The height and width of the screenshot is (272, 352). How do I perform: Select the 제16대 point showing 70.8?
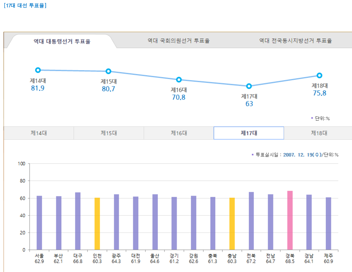[x=179, y=79]
